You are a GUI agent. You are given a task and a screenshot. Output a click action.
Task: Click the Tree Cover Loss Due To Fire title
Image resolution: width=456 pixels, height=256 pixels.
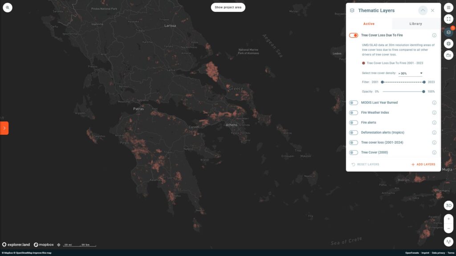[x=382, y=35]
